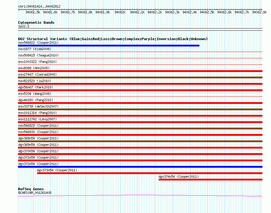The width and height of the screenshot is (271, 213).
Task: Click the nsv546830 red bar
Action: pyautogui.click(x=140, y=135)
